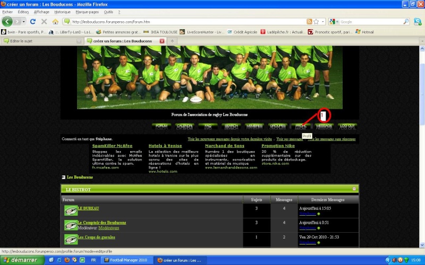Open the list-all-tabs dropdown
Image resolution: width=425 pixels, height=265 pixels.
click(x=422, y=41)
